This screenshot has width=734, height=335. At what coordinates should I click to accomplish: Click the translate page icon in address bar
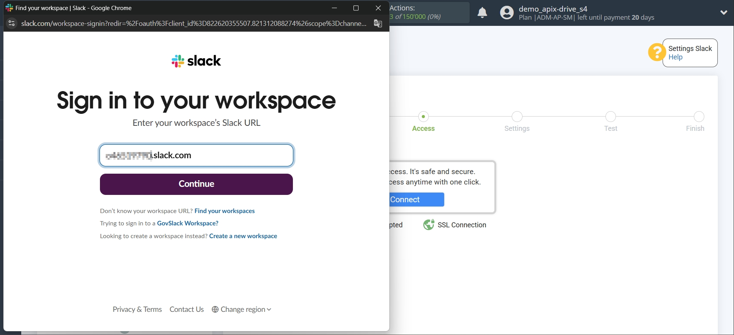[378, 24]
